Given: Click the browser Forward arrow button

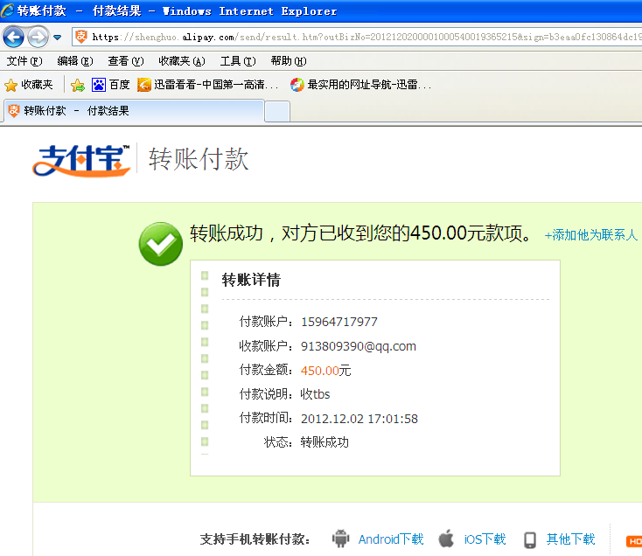Looking at the screenshot, I should (38, 37).
